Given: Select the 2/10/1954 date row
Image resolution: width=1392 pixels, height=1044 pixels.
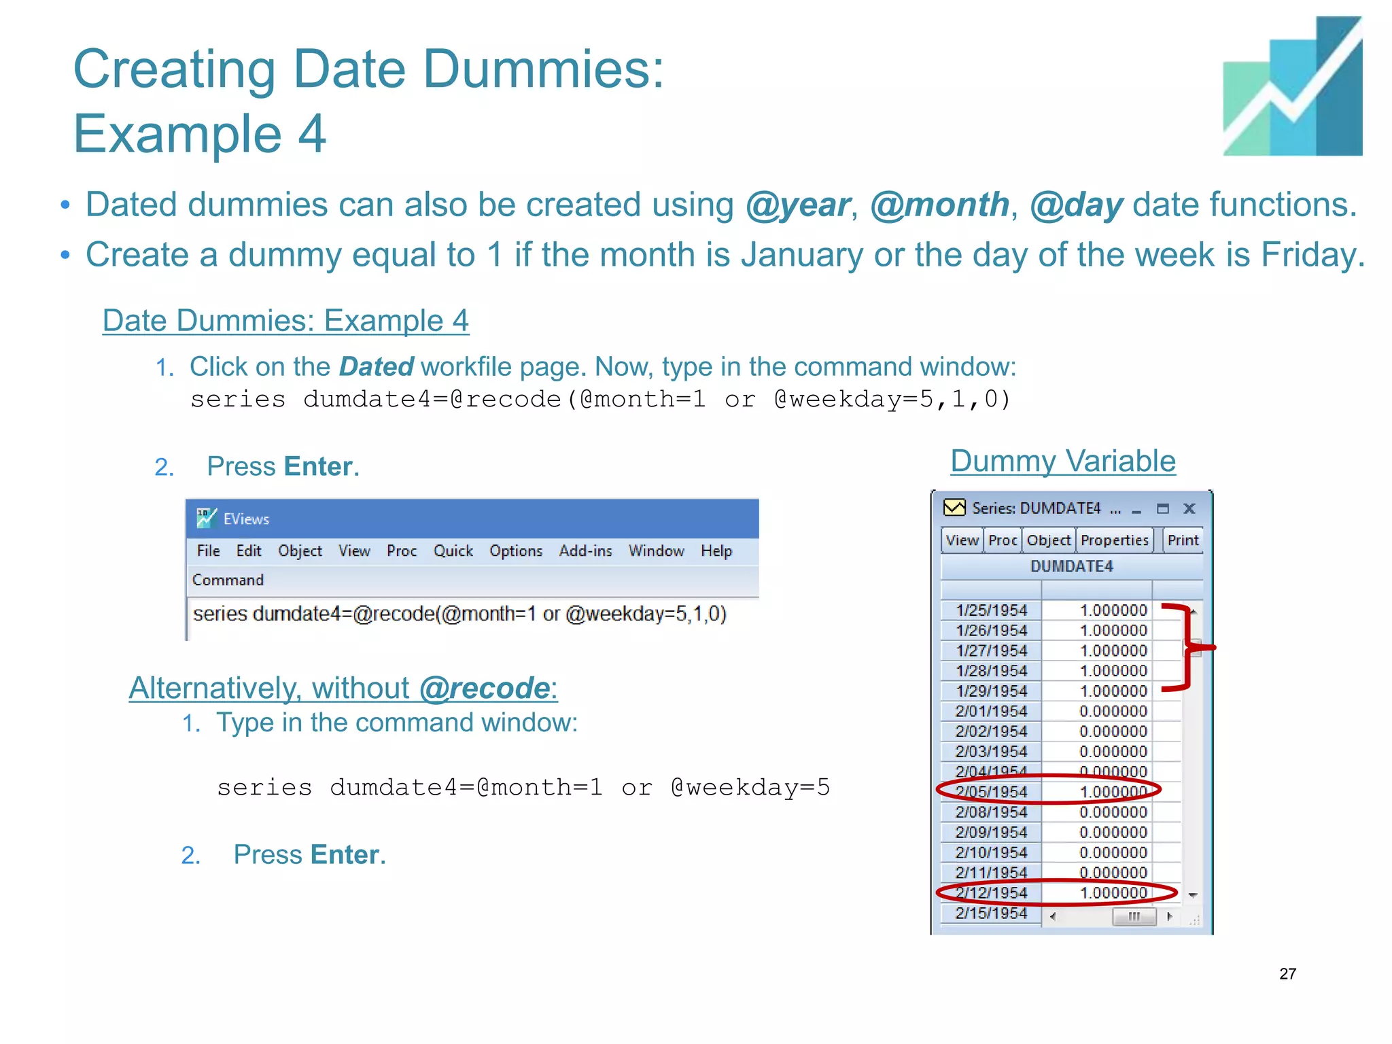Looking at the screenshot, I should tap(991, 852).
